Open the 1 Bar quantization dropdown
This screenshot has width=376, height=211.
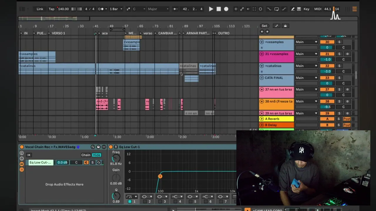[116, 9]
